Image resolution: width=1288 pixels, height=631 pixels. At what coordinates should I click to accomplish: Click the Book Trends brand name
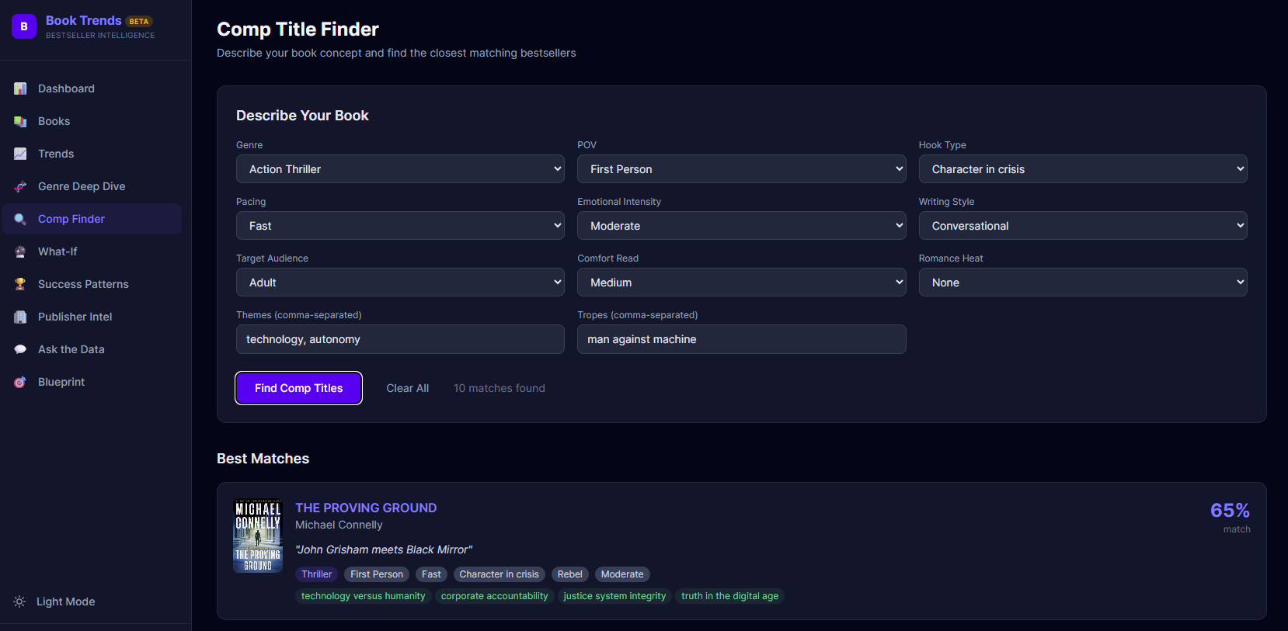click(84, 20)
